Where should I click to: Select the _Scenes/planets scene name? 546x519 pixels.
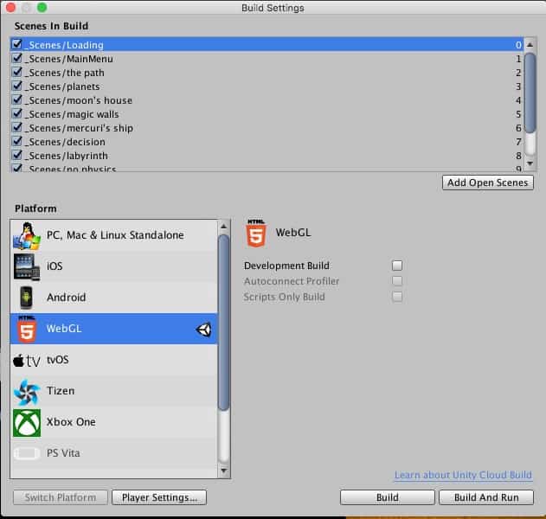coord(62,86)
